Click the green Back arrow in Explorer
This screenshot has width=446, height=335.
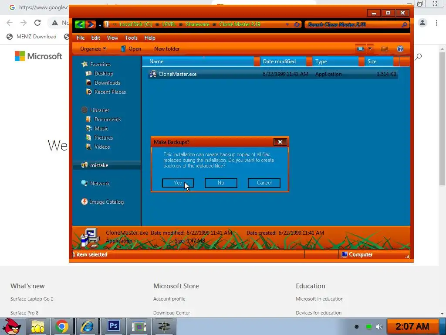pyautogui.click(x=80, y=24)
